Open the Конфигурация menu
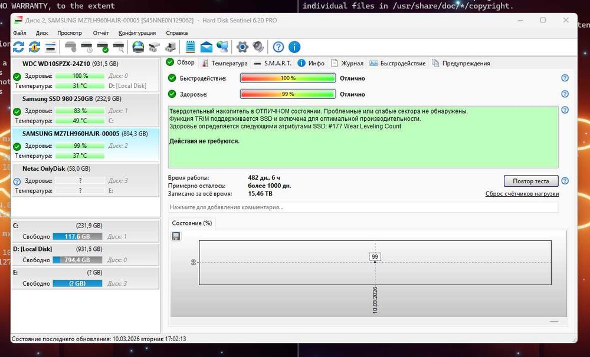Screen dimensions: 590x357 137,32
